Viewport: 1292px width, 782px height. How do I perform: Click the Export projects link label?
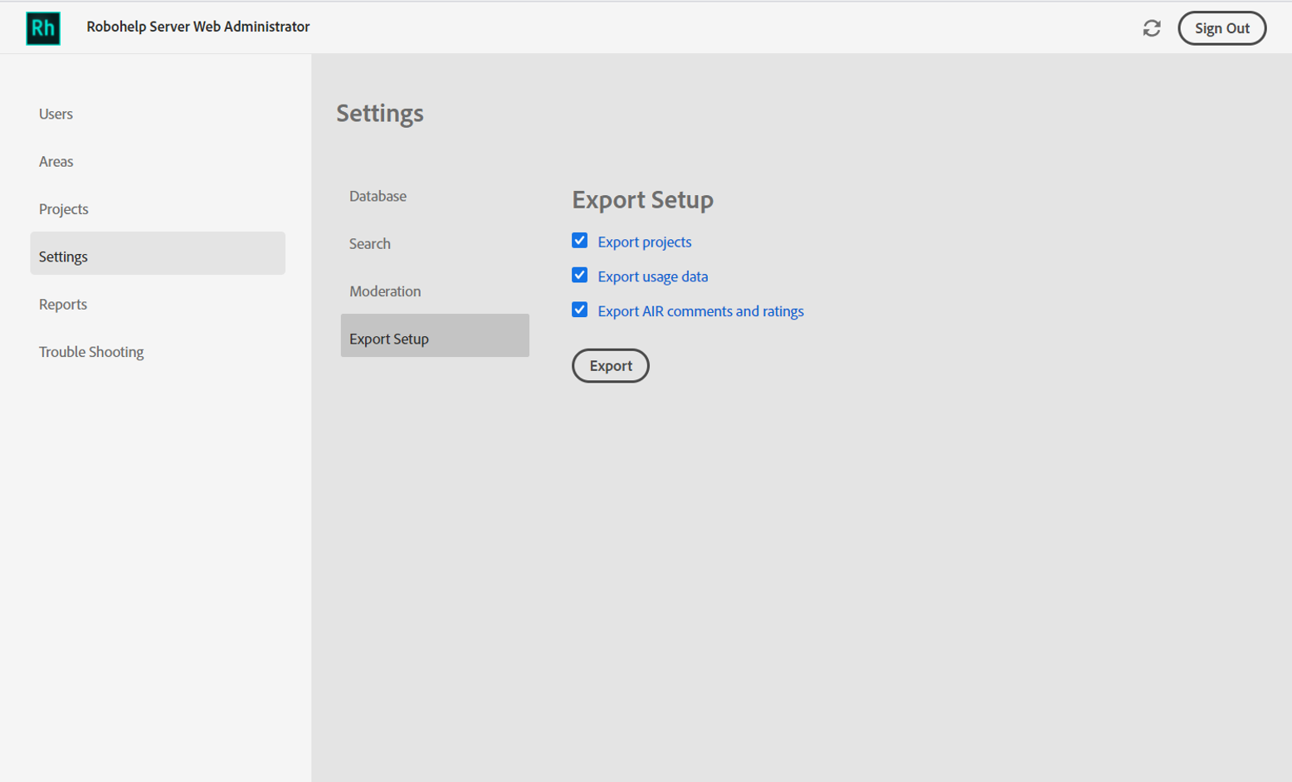(644, 242)
